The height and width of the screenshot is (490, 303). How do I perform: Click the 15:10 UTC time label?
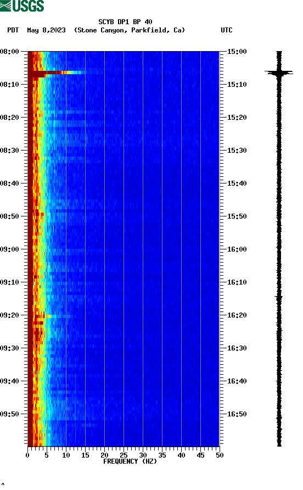click(x=237, y=85)
